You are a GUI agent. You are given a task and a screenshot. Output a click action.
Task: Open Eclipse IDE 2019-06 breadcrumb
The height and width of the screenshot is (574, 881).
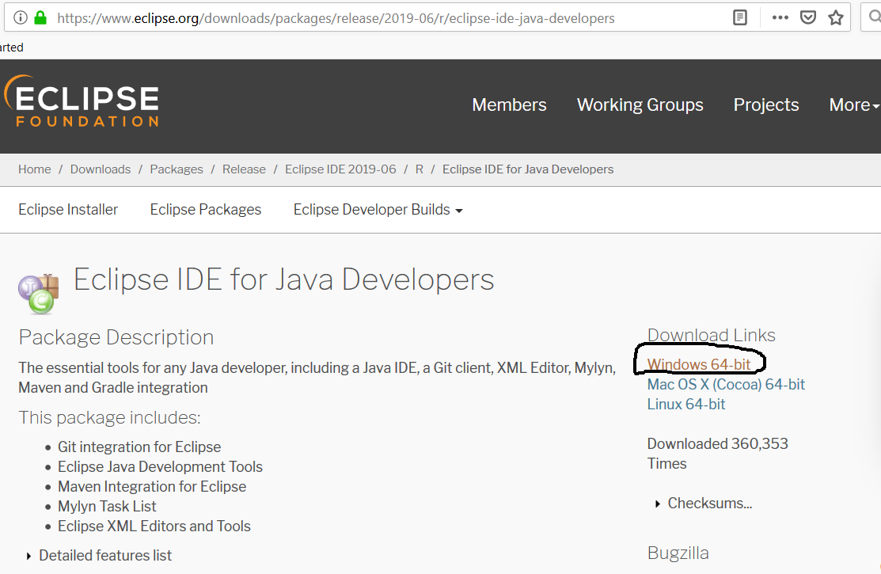click(x=340, y=169)
